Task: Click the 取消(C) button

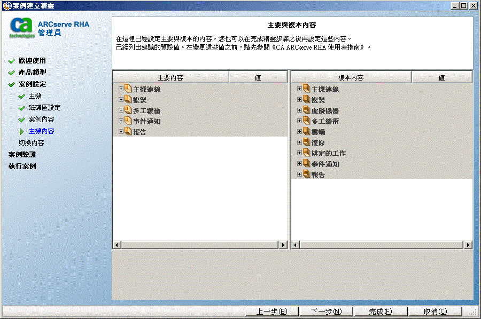Action: [435, 311]
